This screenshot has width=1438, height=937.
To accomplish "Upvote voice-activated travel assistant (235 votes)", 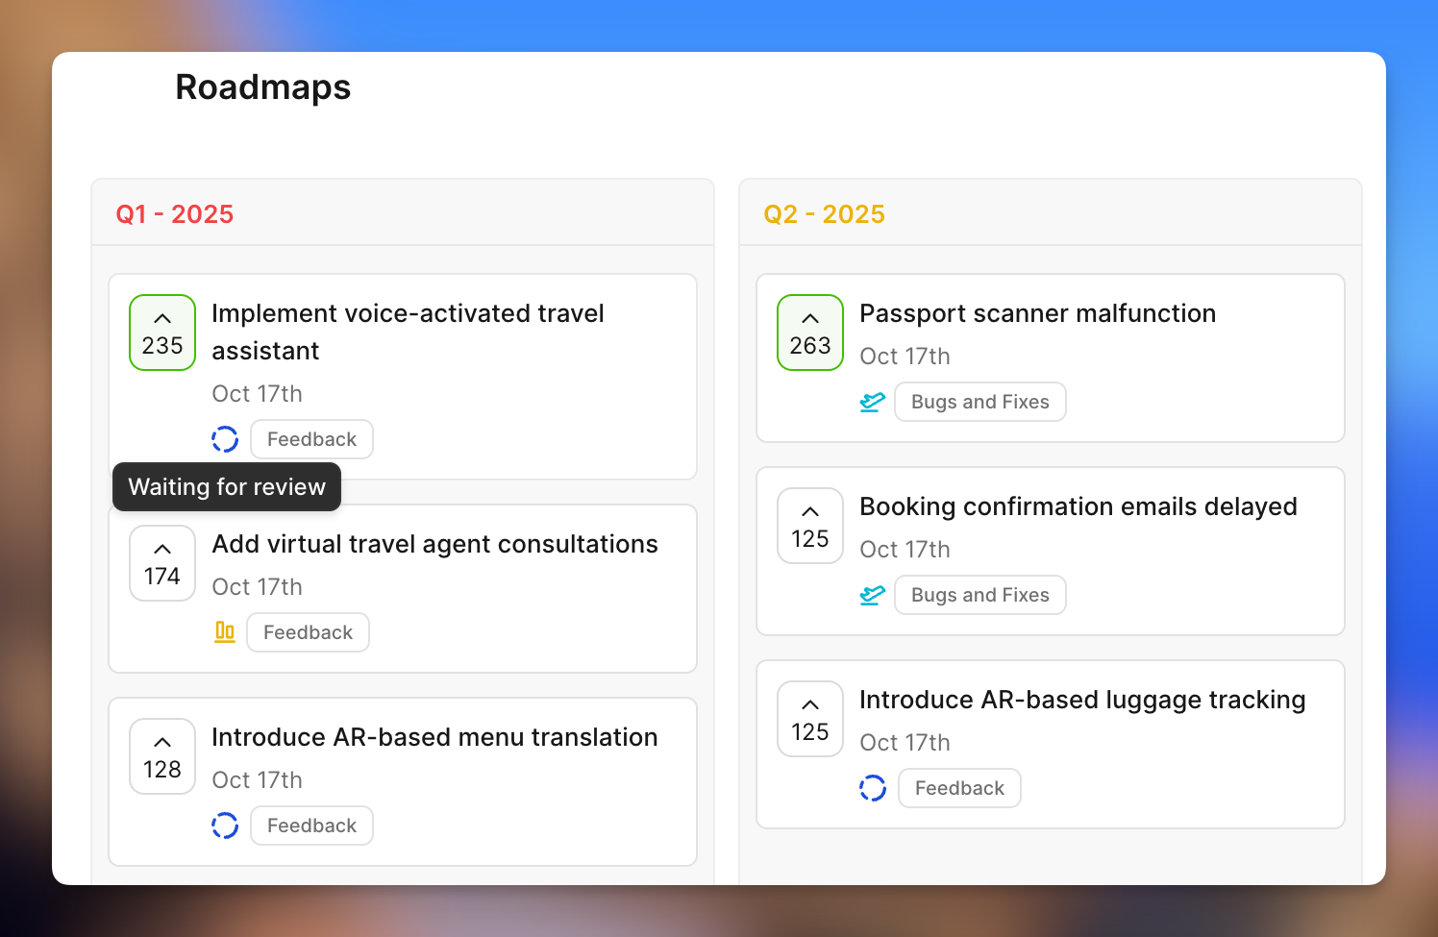I will (x=162, y=333).
